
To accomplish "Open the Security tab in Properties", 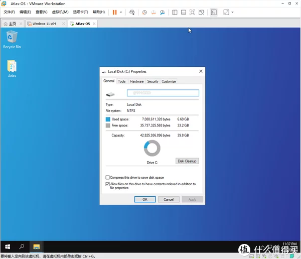I will coord(153,81).
